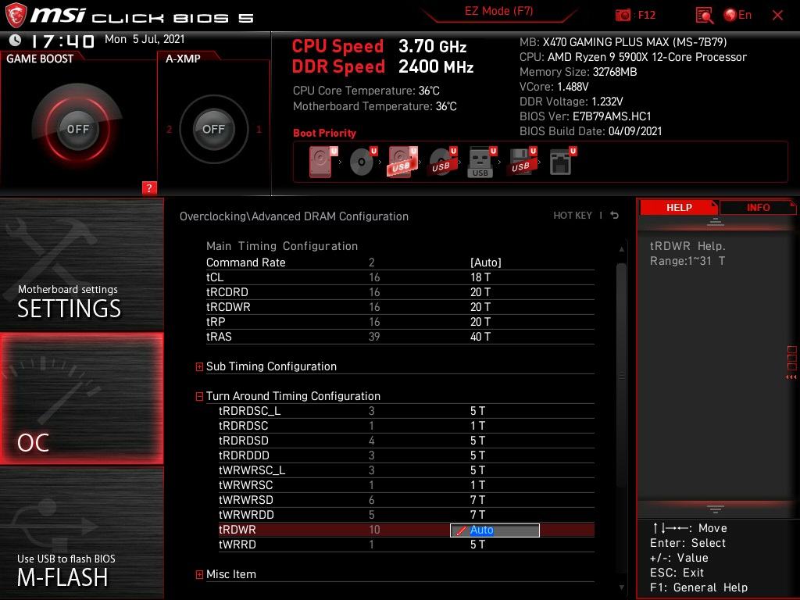
Task: Close the BIOS with the red X
Action: point(777,16)
